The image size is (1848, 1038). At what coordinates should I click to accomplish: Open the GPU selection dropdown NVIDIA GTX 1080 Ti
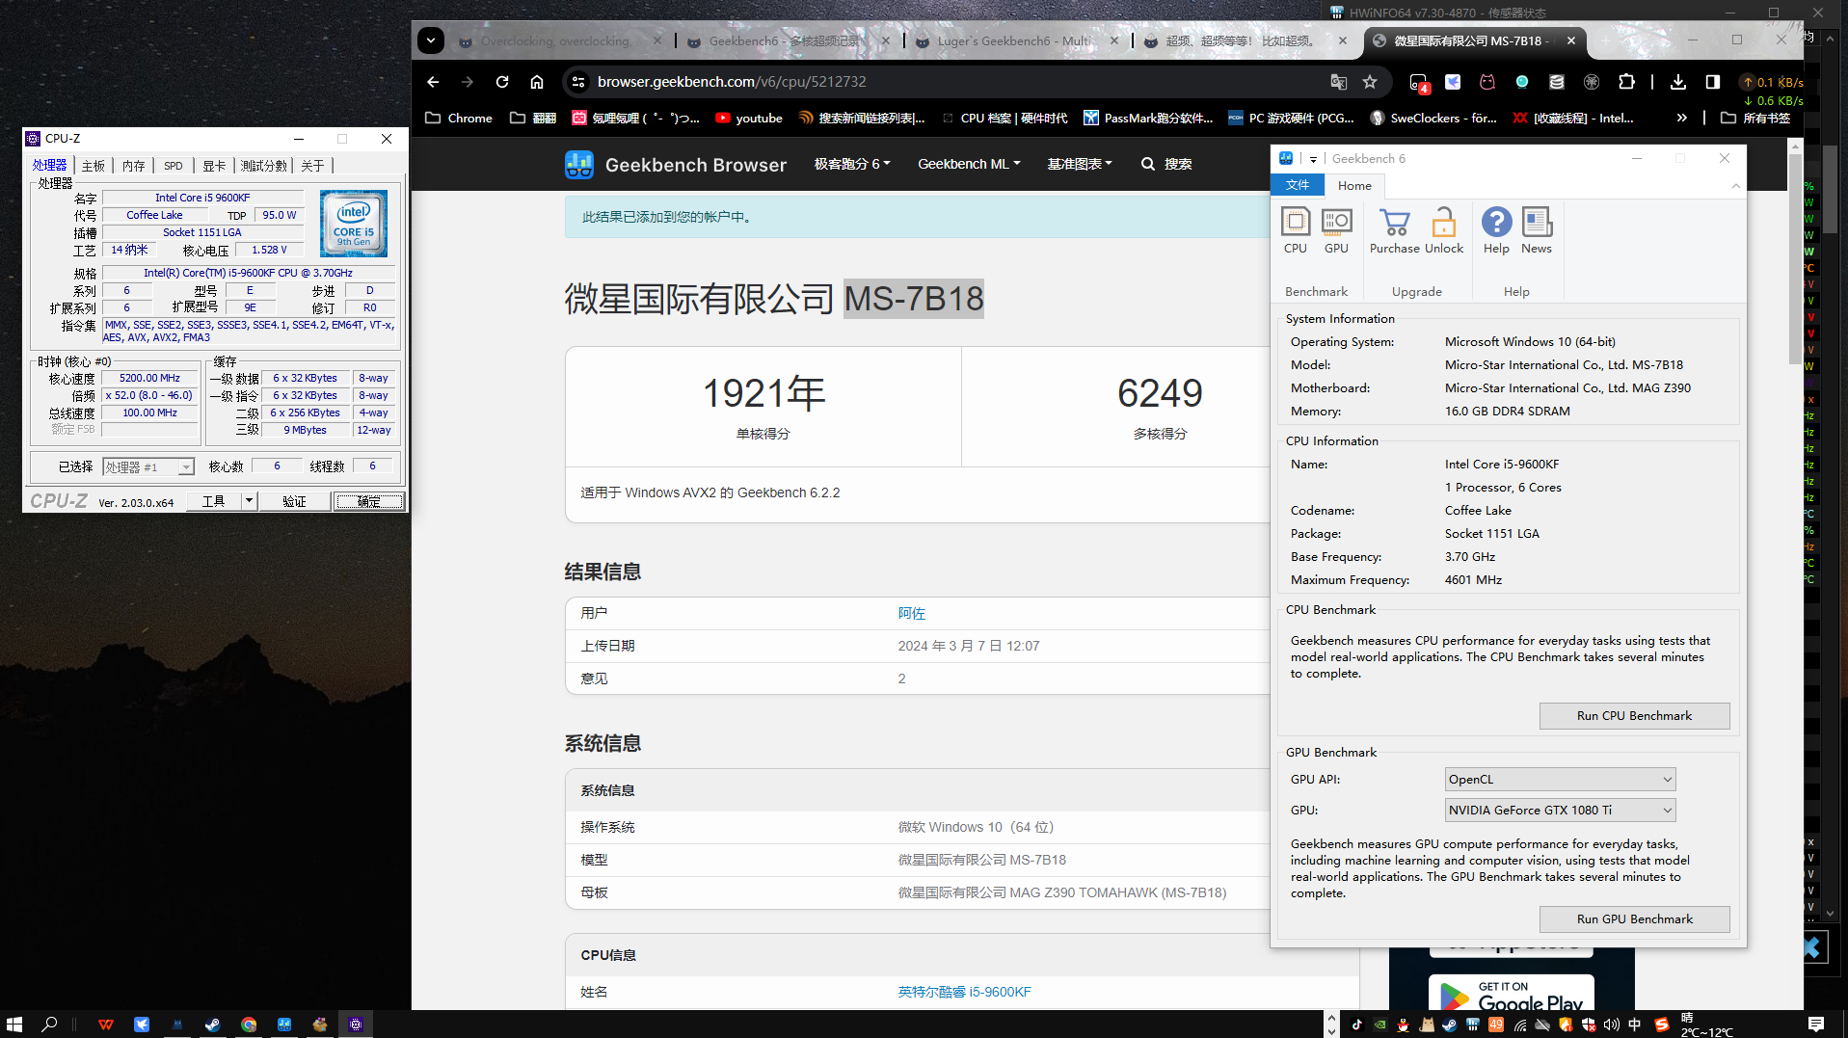point(1560,811)
